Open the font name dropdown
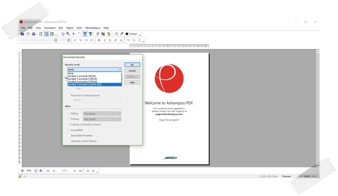This screenshot has width=338, height=196. 56,40
